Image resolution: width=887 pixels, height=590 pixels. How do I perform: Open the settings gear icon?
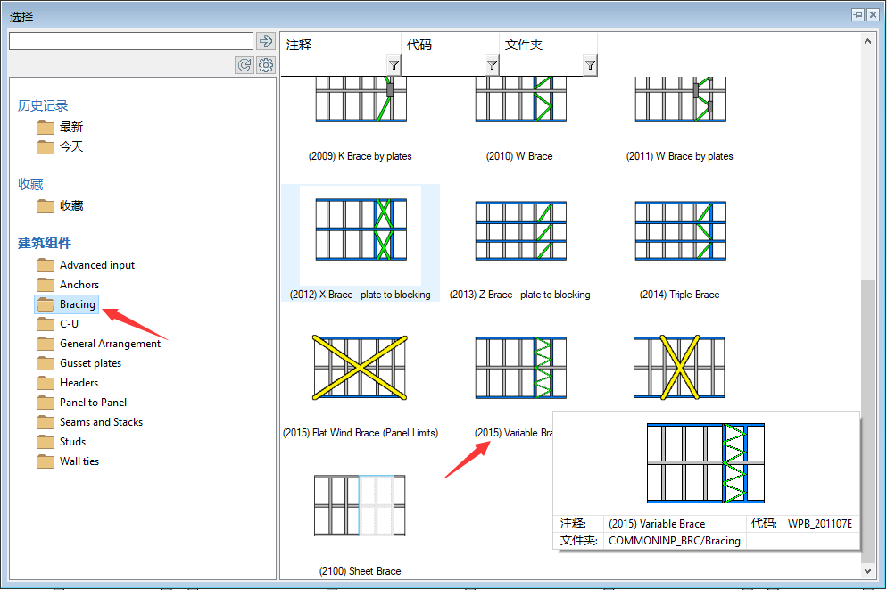266,65
